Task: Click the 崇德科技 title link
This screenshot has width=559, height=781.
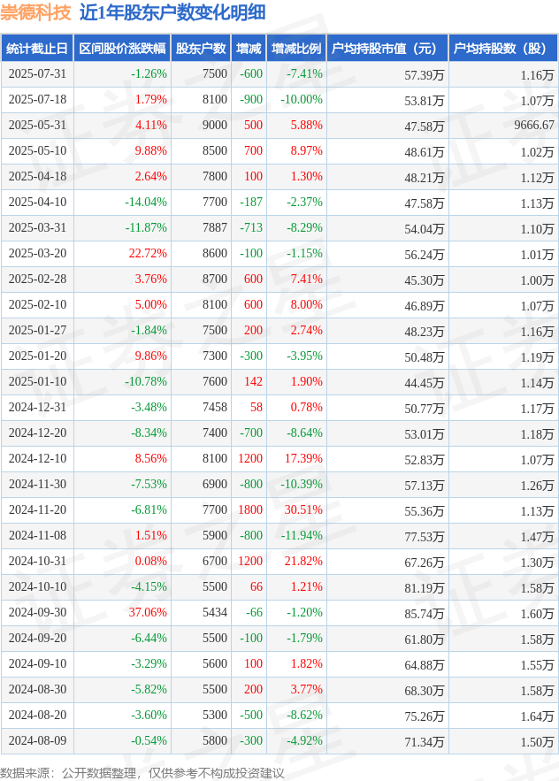Action: click(x=36, y=12)
